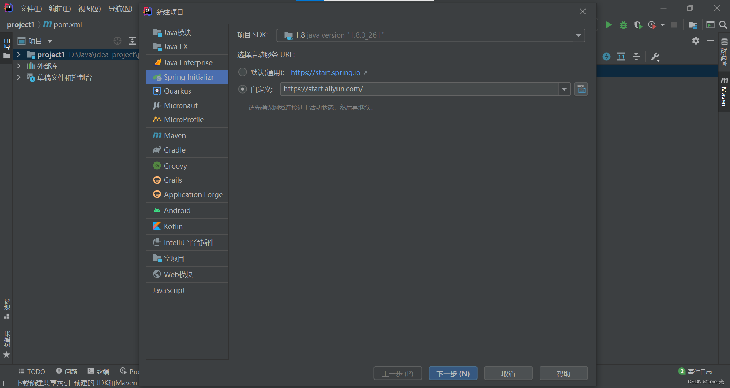Open 视图(V) menu

[89, 8]
